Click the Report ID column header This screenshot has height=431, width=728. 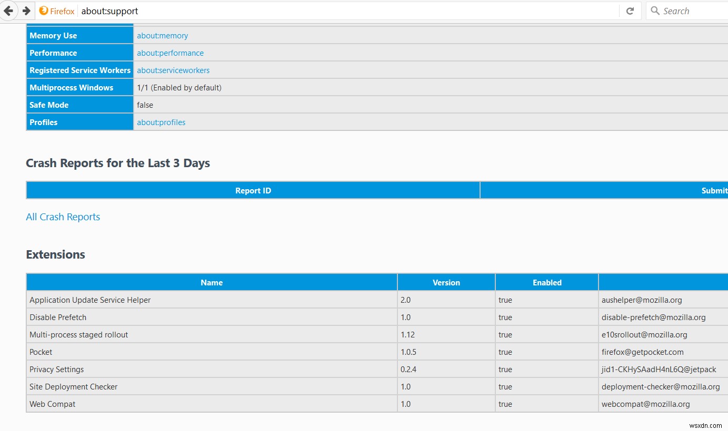[253, 191]
